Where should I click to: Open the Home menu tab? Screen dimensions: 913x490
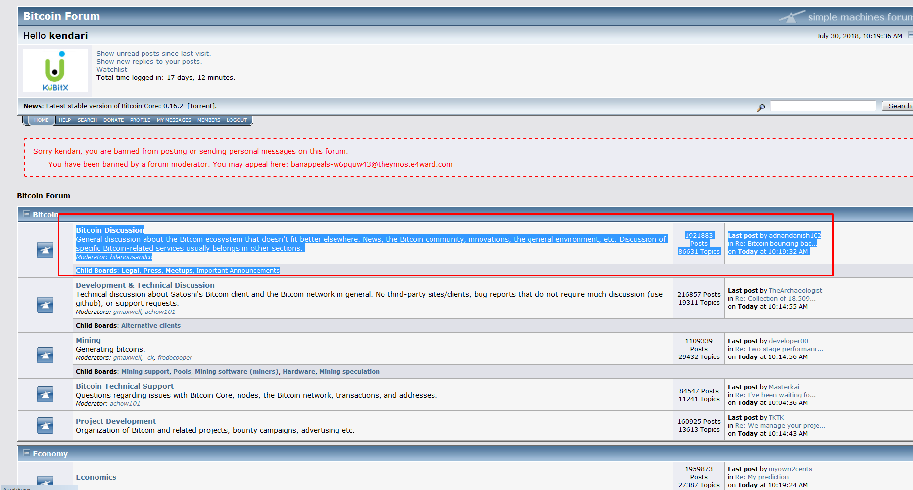point(41,120)
